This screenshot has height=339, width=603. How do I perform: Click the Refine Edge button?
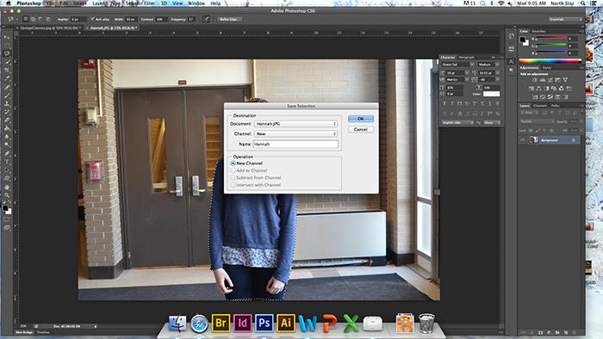click(230, 19)
